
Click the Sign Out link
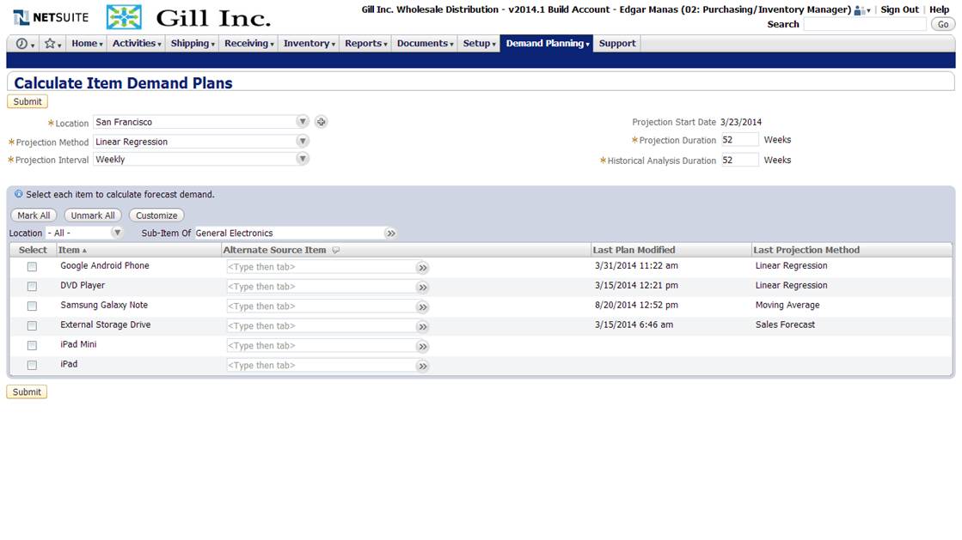(899, 9)
